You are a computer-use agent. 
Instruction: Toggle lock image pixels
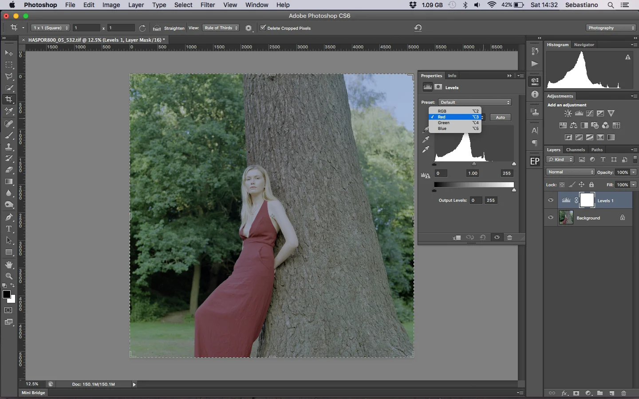tap(572, 185)
